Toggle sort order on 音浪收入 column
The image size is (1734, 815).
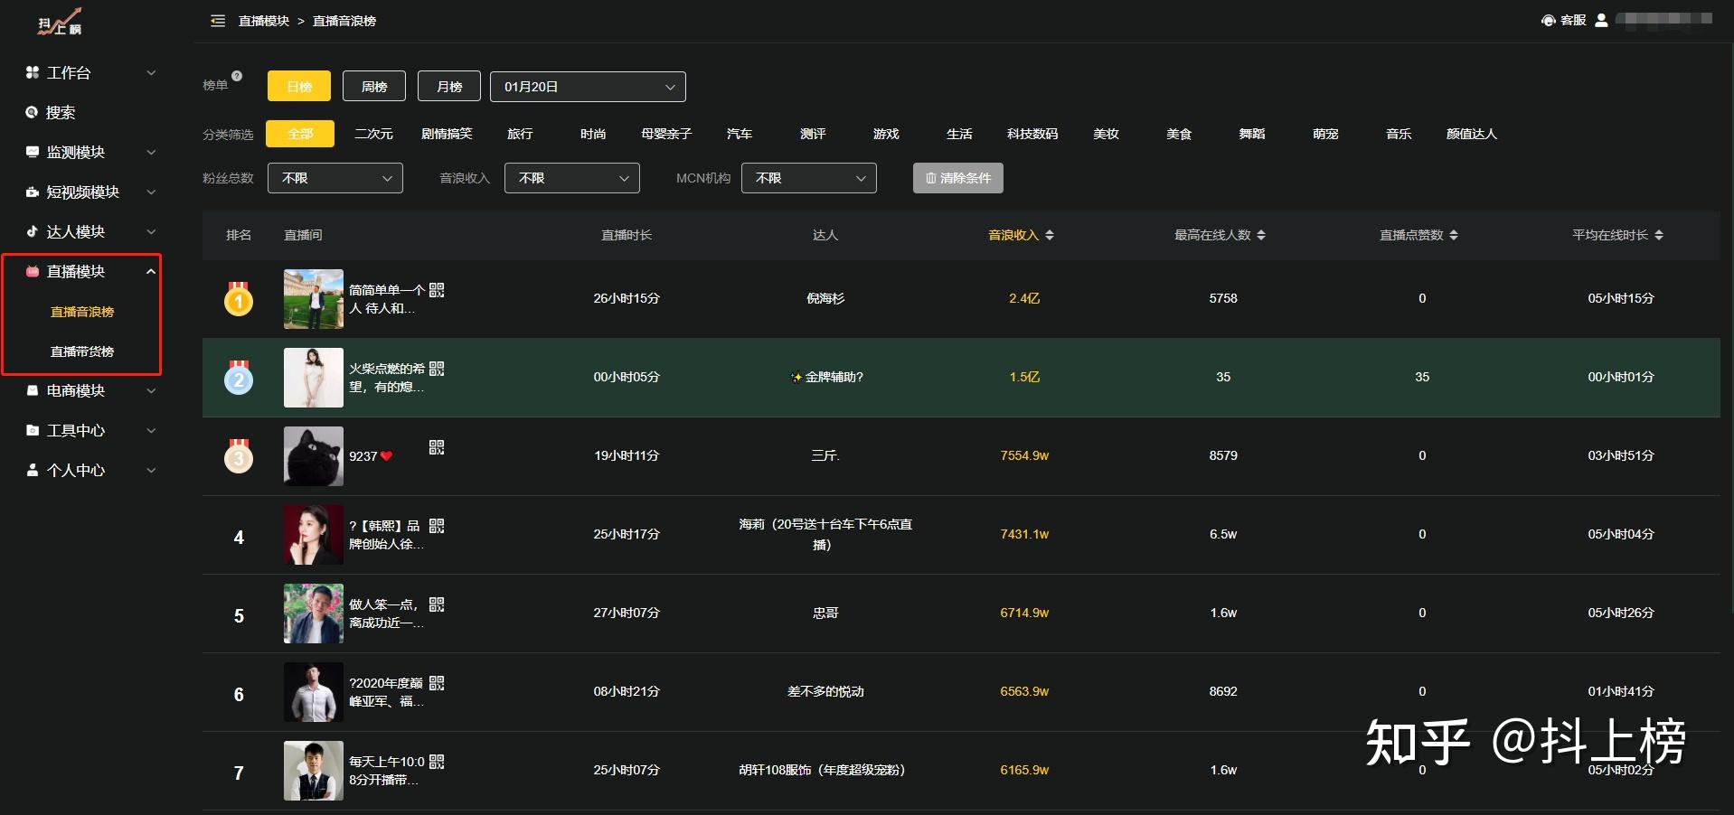pyautogui.click(x=1050, y=234)
